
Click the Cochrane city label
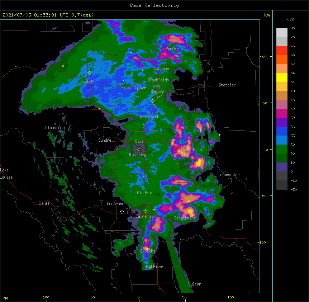click(x=115, y=204)
